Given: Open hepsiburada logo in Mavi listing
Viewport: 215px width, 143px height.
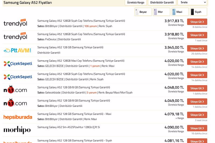Looking at the screenshot, I should (18, 117).
